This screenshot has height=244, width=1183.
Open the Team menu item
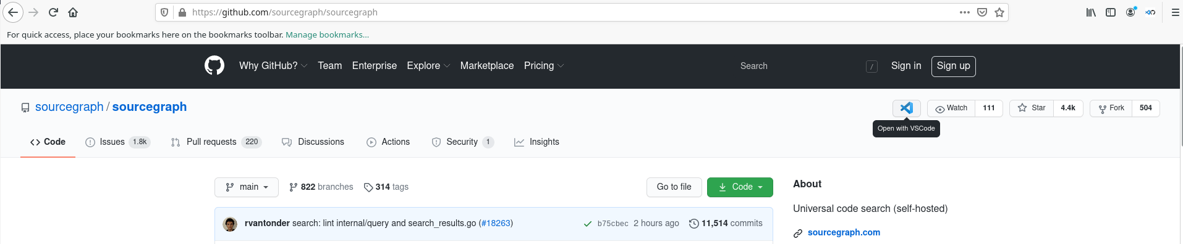coord(329,66)
